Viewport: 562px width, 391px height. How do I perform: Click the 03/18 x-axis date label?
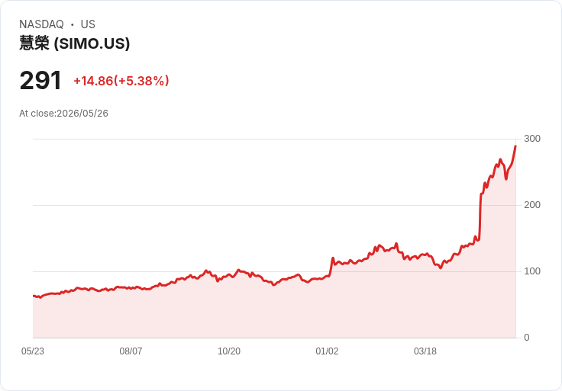(425, 351)
